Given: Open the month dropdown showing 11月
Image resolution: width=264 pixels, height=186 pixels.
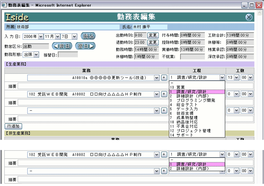Looking at the screenshot, I should (57, 37).
